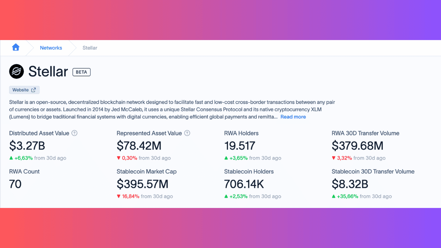Click the $379.68M transfer volume figure
The height and width of the screenshot is (248, 441).
(x=357, y=146)
